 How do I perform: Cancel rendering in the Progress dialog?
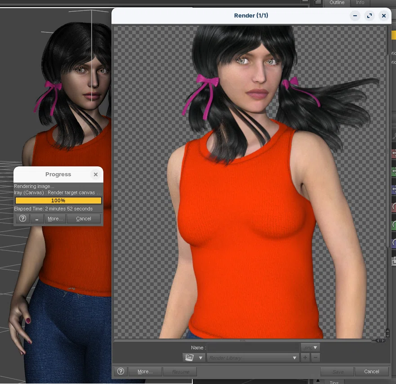tap(84, 219)
